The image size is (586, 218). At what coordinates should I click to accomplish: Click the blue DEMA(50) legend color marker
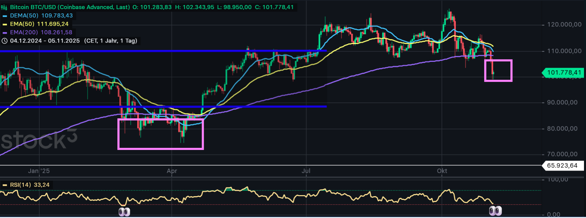[5, 16]
